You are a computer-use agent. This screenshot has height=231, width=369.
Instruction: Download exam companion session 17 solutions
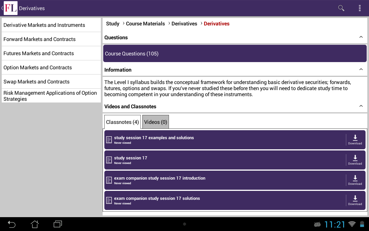pyautogui.click(x=355, y=200)
